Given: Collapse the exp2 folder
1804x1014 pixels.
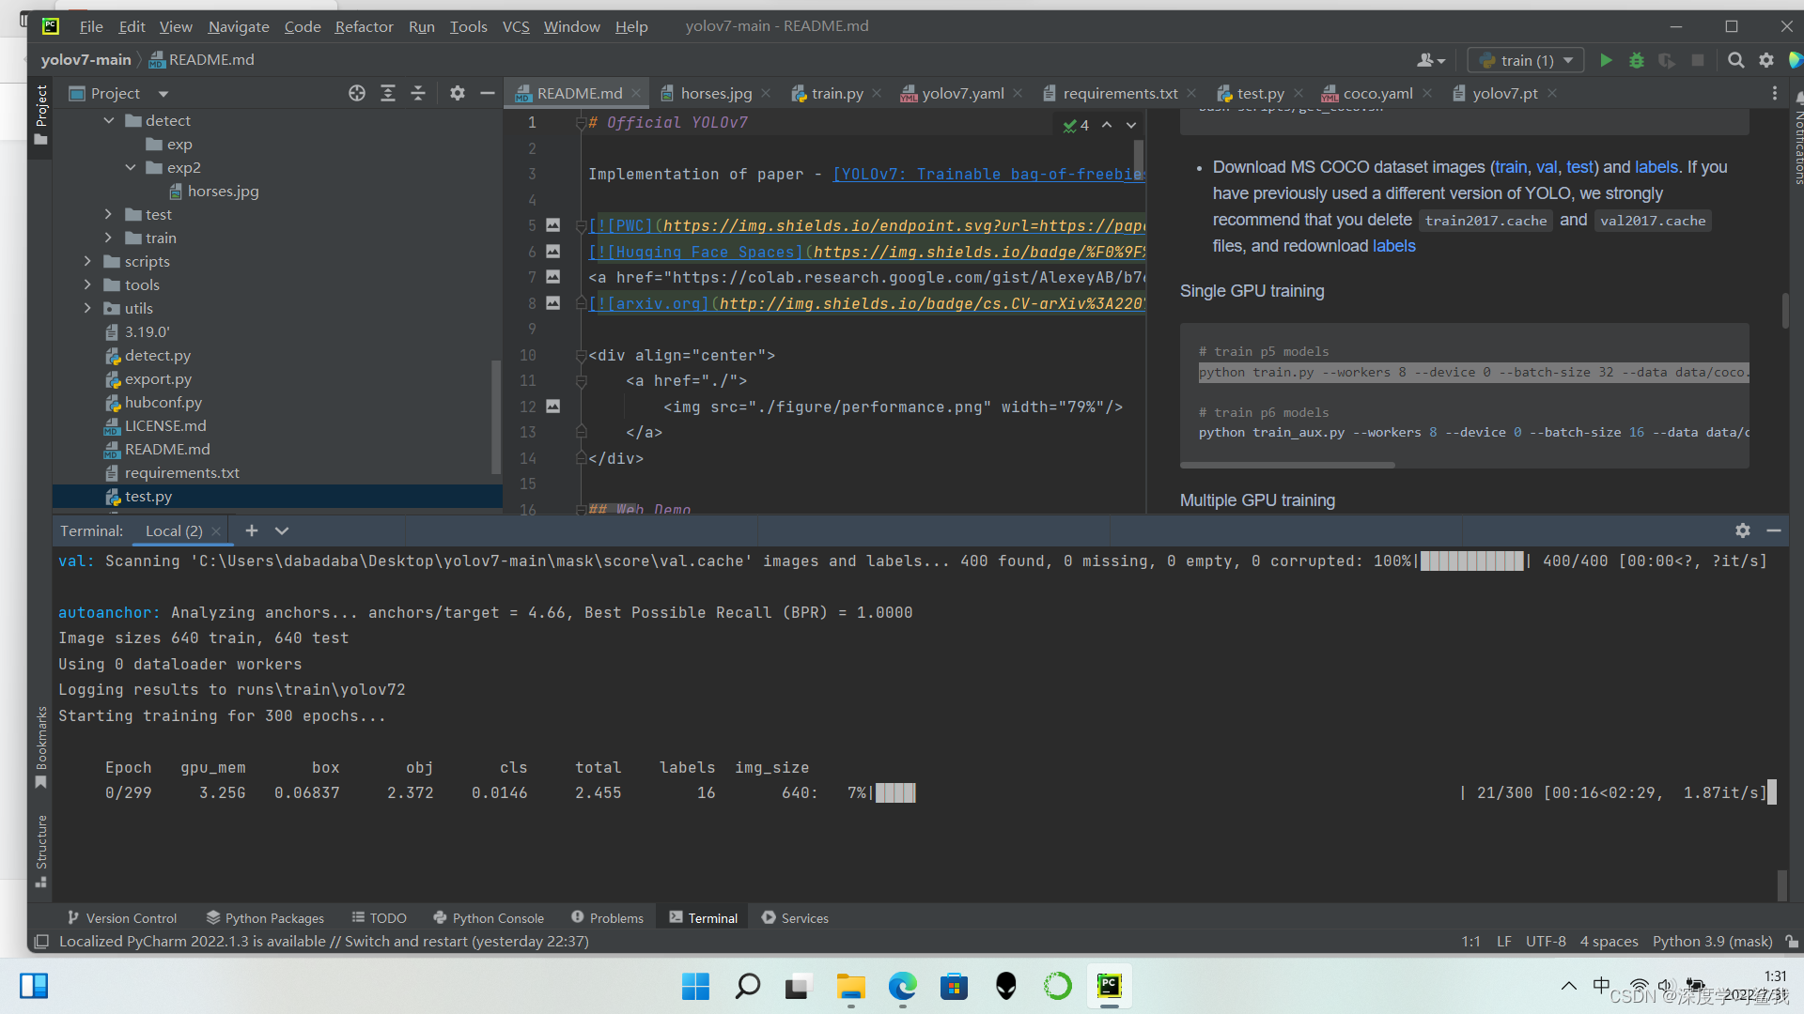Looking at the screenshot, I should point(131,167).
